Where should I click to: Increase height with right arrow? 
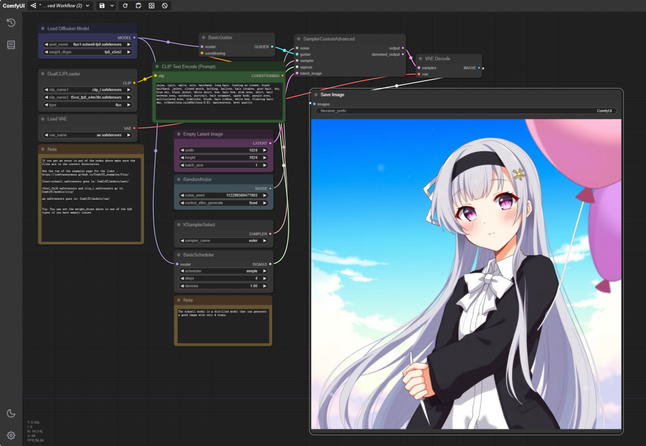pyautogui.click(x=264, y=158)
